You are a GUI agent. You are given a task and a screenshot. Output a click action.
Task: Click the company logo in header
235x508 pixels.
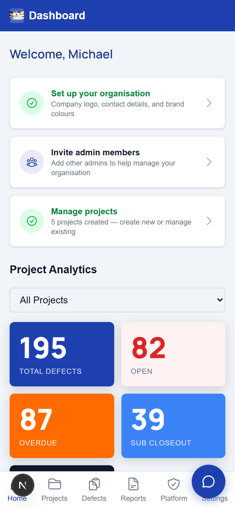coord(17,16)
